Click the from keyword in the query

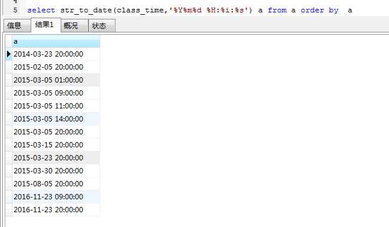tap(277, 10)
